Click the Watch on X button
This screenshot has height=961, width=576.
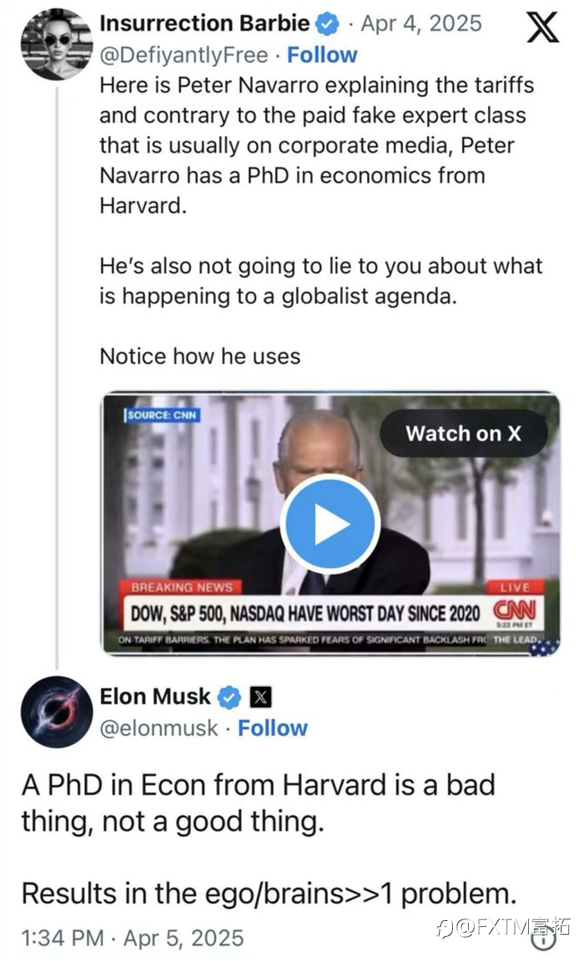click(x=463, y=433)
